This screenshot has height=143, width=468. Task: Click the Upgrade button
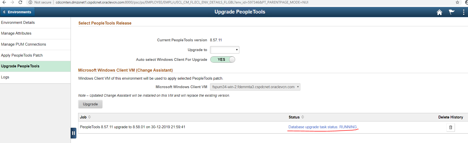[90, 104]
